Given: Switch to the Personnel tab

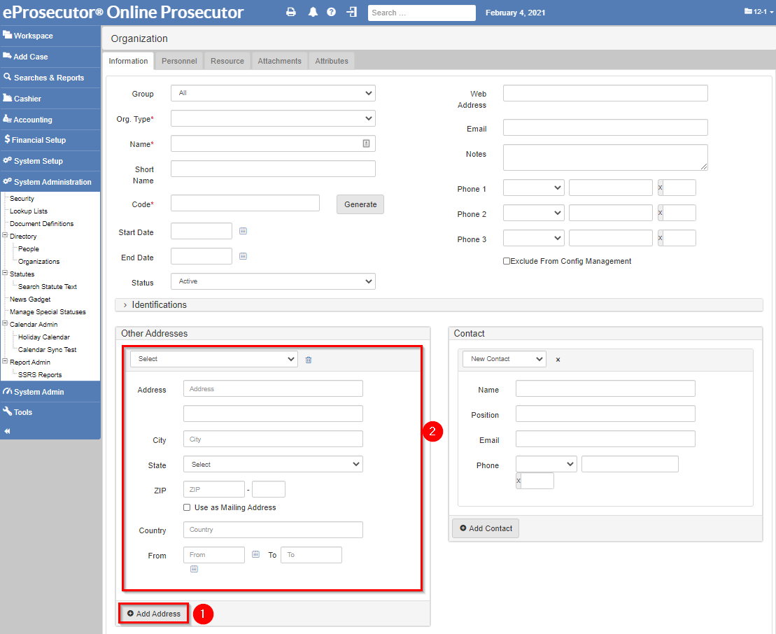Looking at the screenshot, I should click(178, 61).
